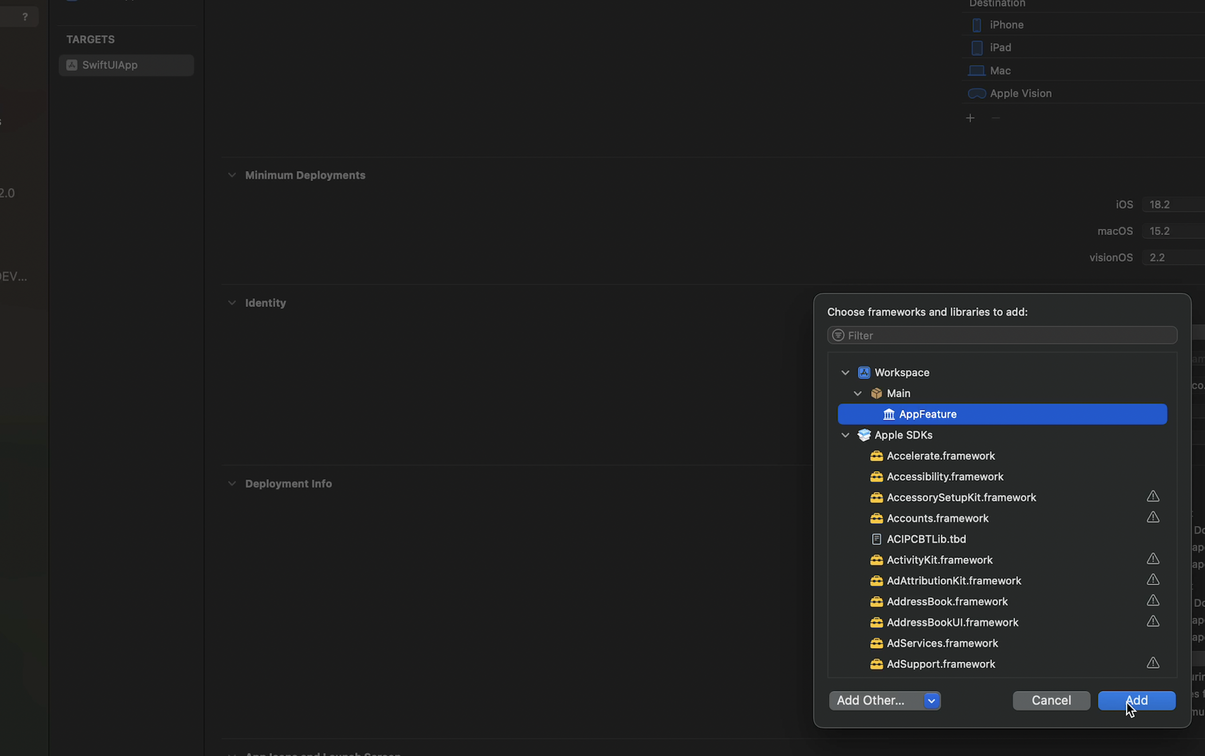This screenshot has height=756, width=1205.
Task: Click the warning triangle next to Accounts.framework
Action: [1152, 517]
